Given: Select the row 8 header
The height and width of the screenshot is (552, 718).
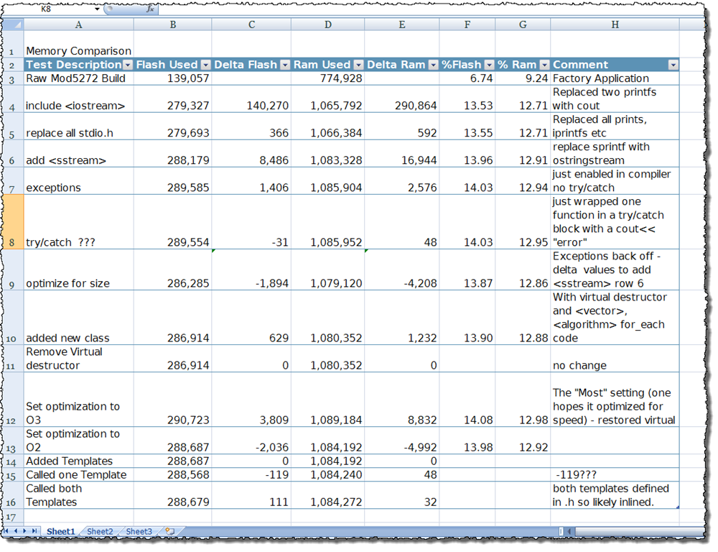Looking at the screenshot, I should (13, 222).
